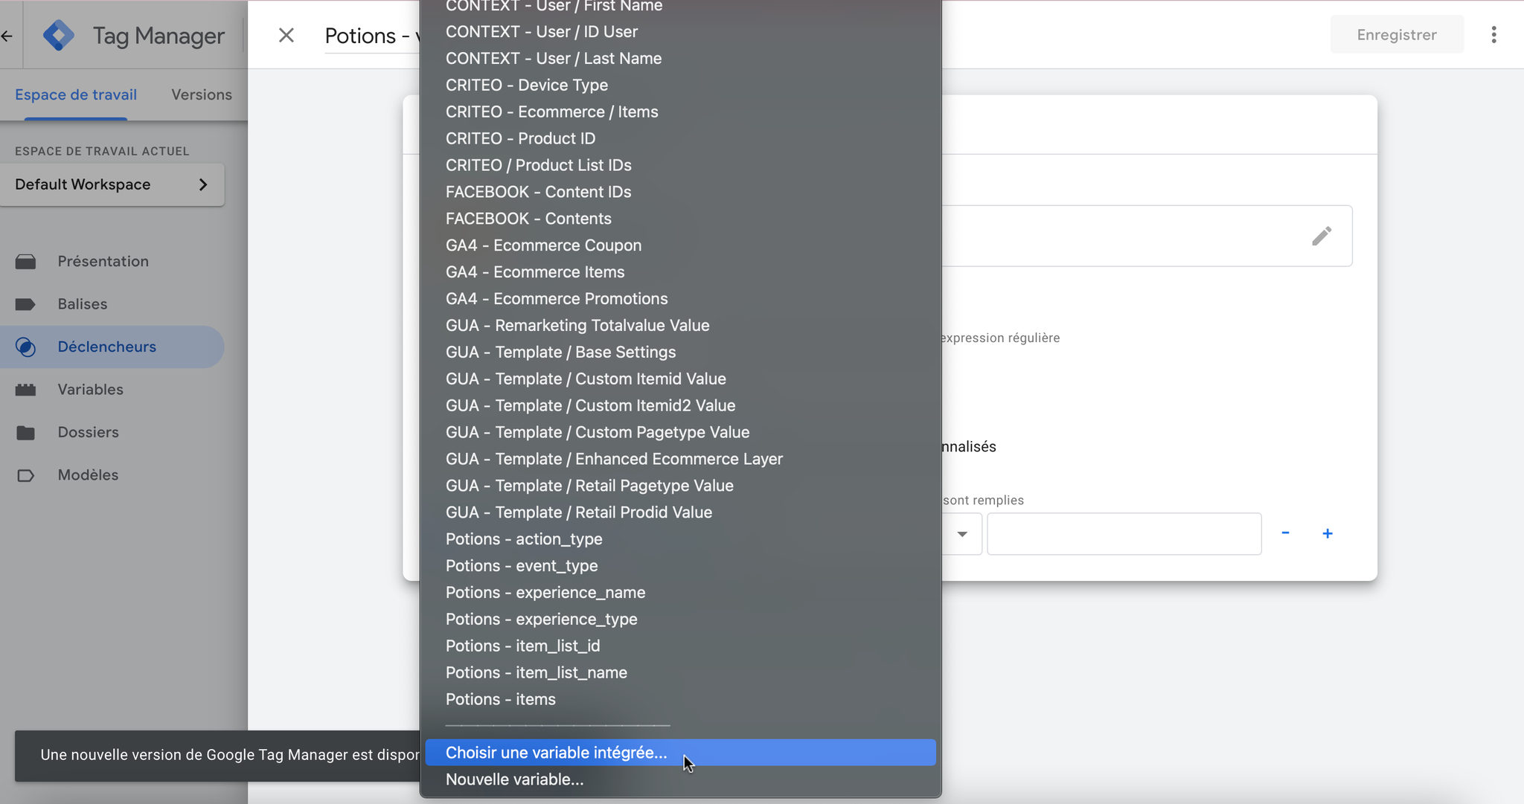1524x804 pixels.
Task: Select CRITEO / Product List IDs variable
Action: [x=681, y=165]
